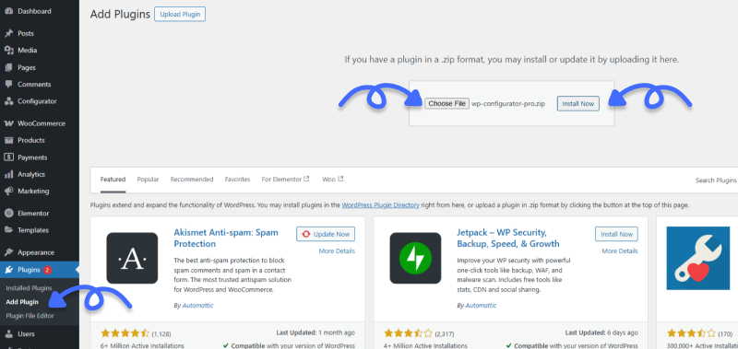The height and width of the screenshot is (349, 738).
Task: Click the WooCommerce logo icon
Action: [x=8, y=123]
